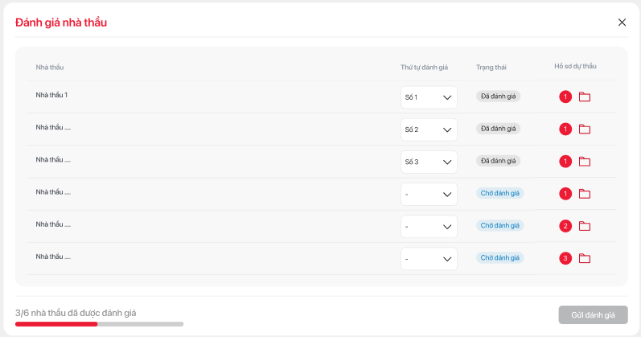
Task: Click the 'Gửi đánh giá' button
Action: (x=593, y=315)
